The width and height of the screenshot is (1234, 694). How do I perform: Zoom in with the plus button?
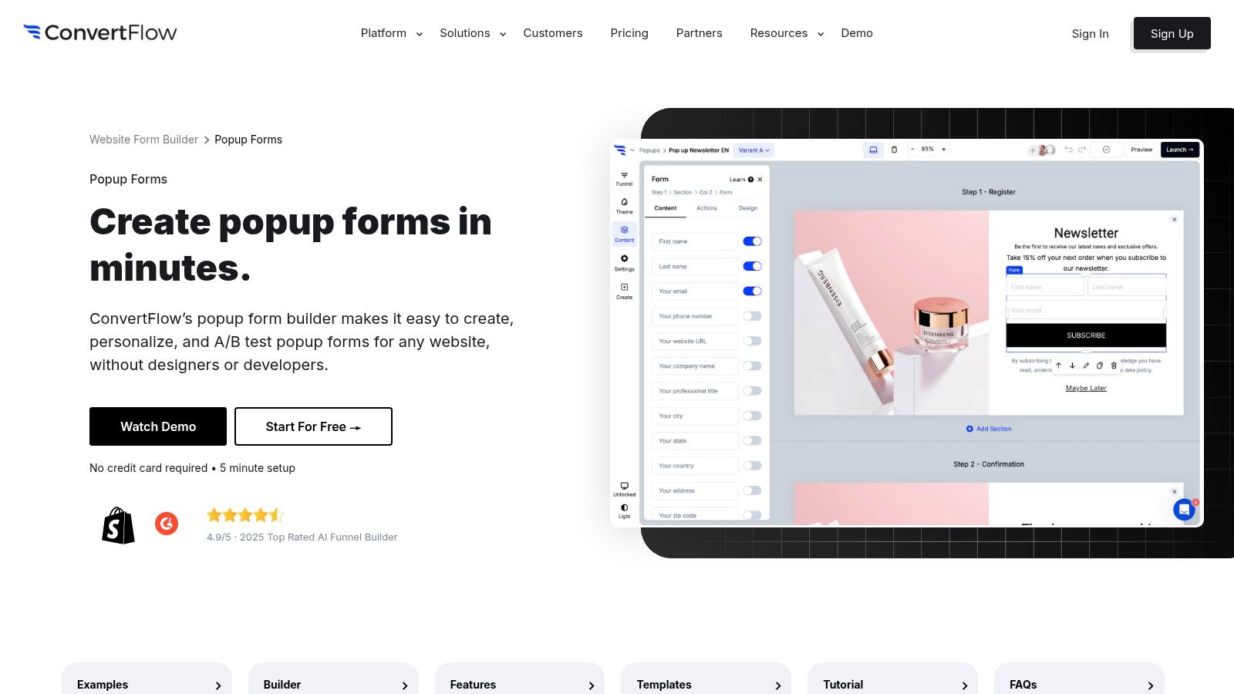tap(943, 149)
